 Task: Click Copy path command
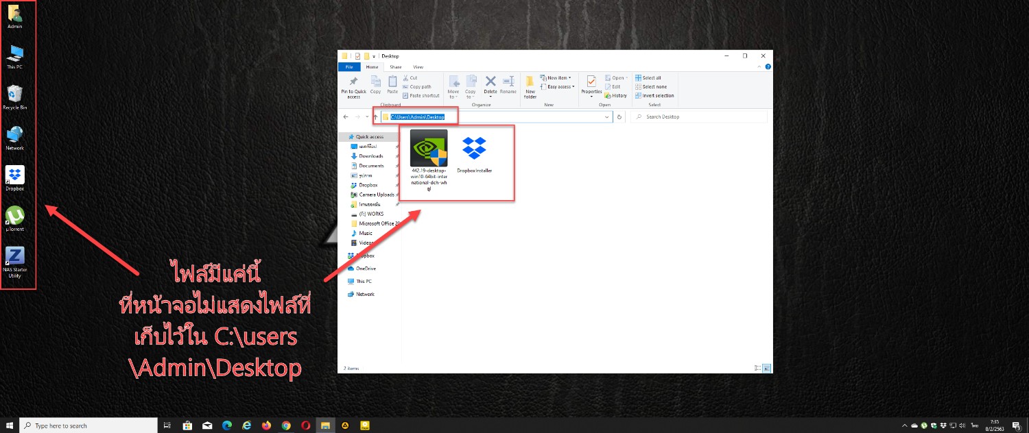pos(416,86)
